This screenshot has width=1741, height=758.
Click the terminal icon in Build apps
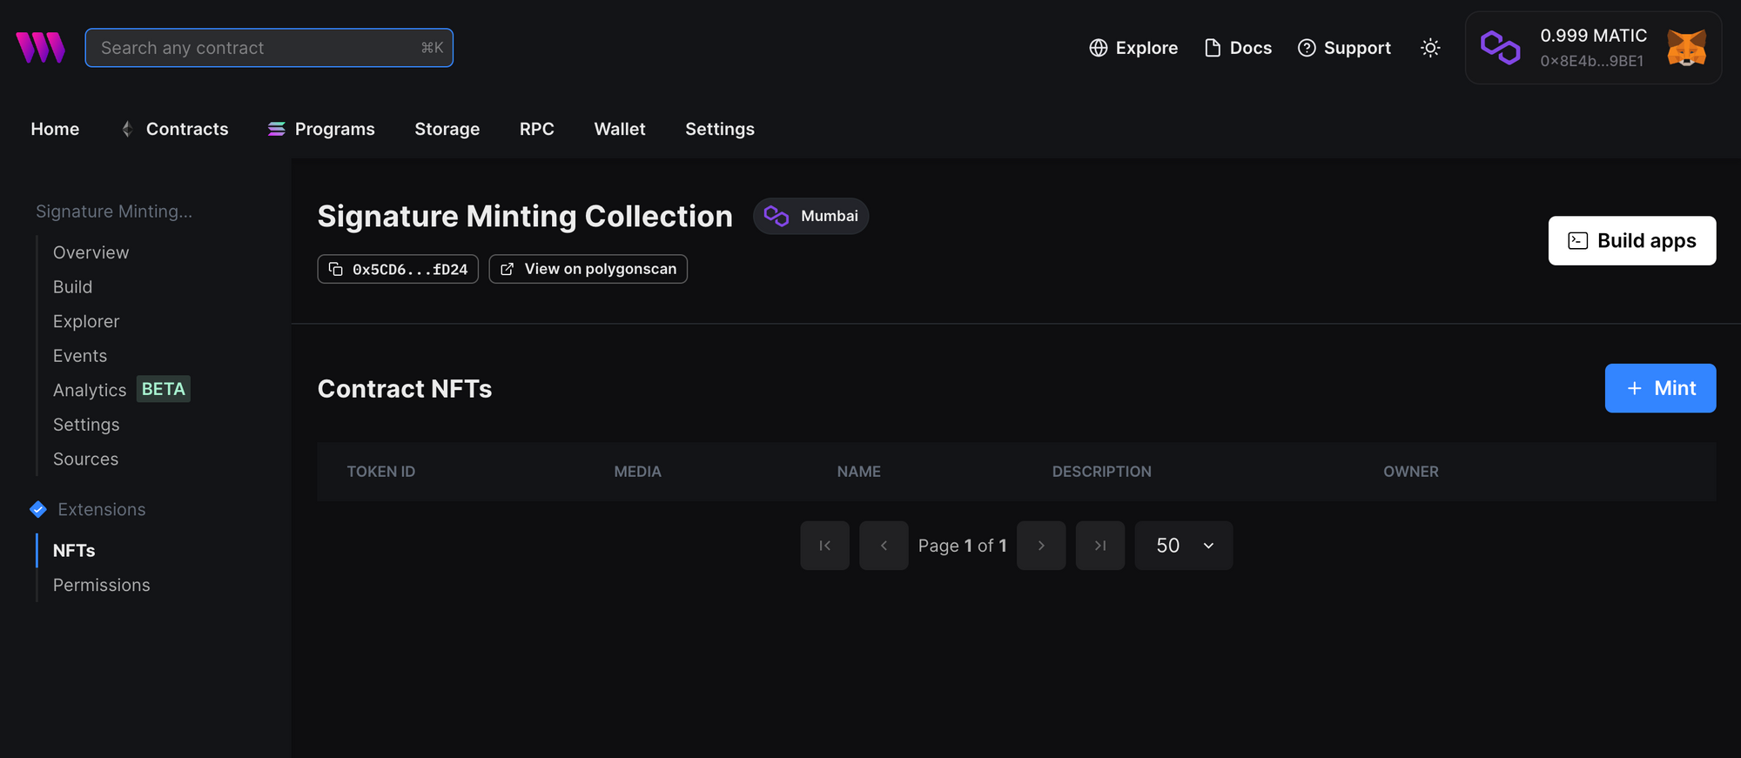click(x=1578, y=241)
